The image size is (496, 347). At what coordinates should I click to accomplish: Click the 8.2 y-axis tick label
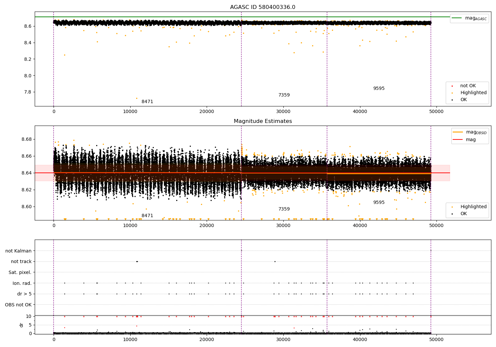pos(28,59)
